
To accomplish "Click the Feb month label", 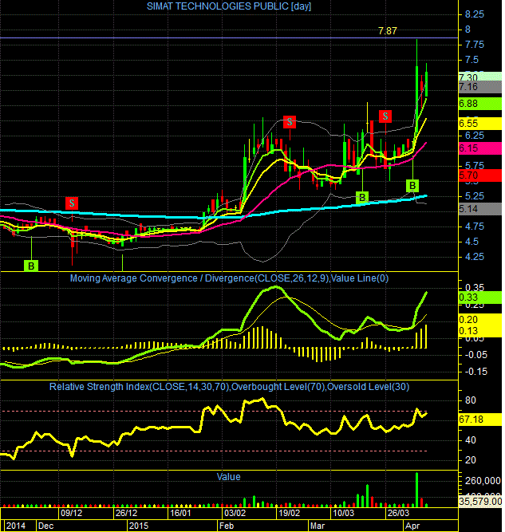I will pyautogui.click(x=227, y=526).
